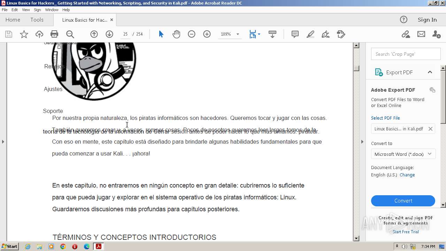Click the page number input field
This screenshot has width=446, height=251.
coord(125,34)
